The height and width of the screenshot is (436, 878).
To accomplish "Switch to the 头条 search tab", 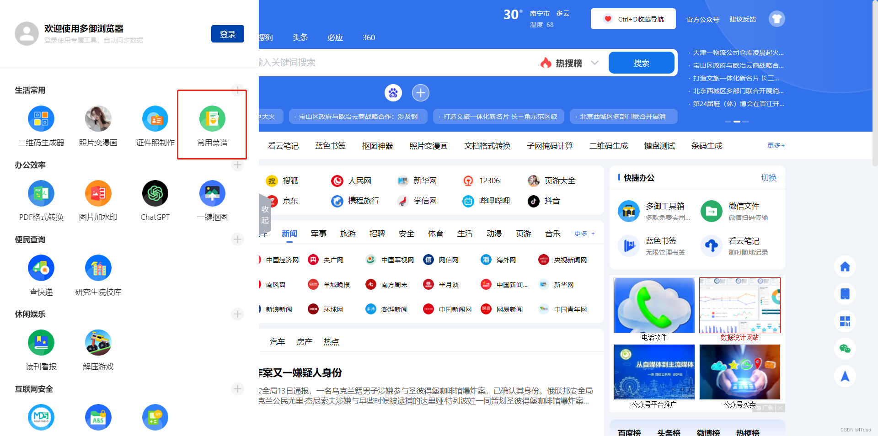I will pos(300,37).
